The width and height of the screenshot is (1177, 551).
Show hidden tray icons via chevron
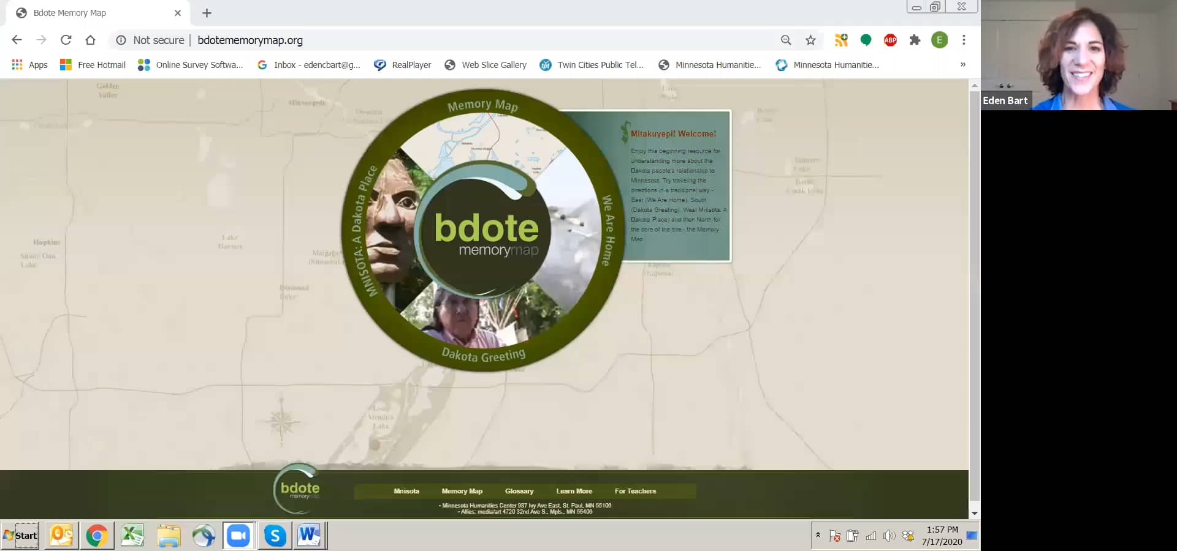click(x=818, y=536)
